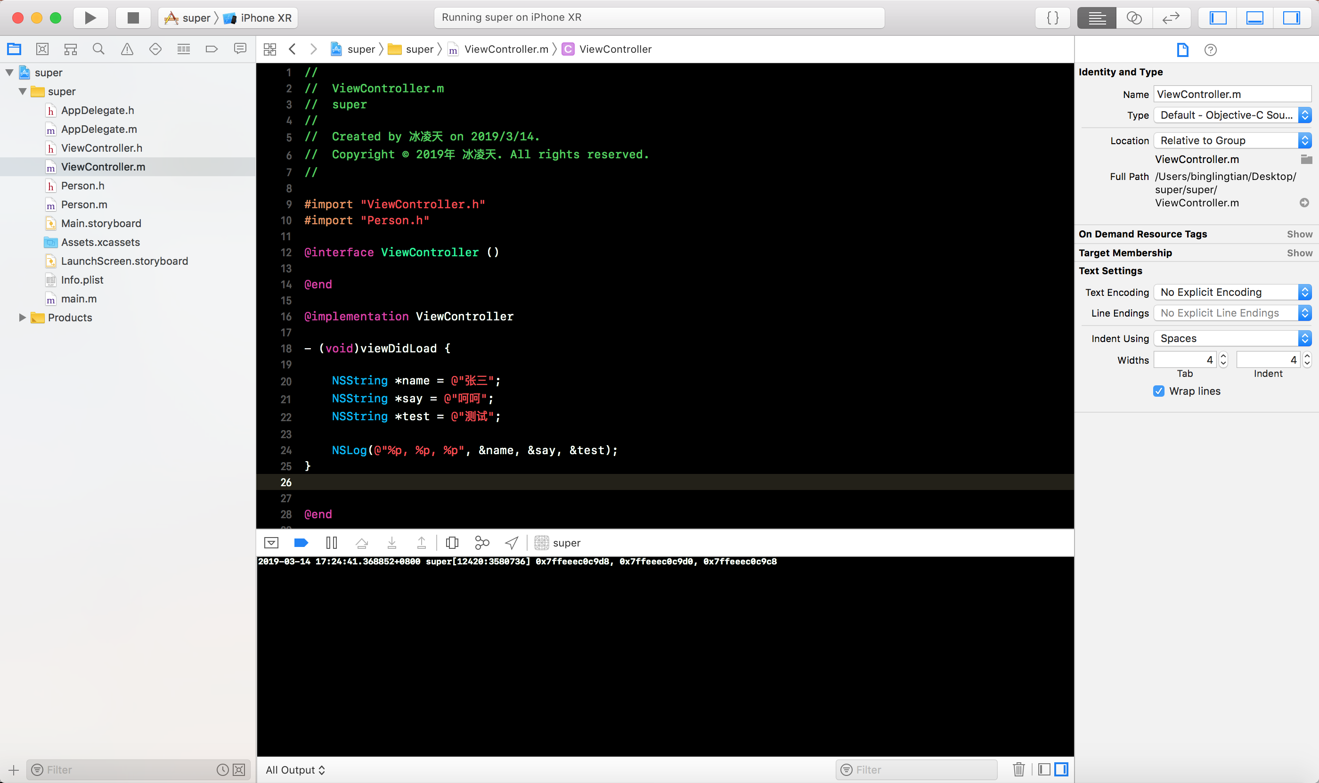Select ViewController.m in the jump bar
This screenshot has width=1319, height=783.
505,49
